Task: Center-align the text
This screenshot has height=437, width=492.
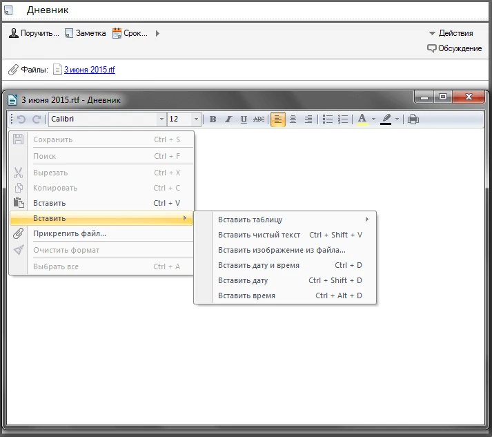Action: tap(293, 119)
